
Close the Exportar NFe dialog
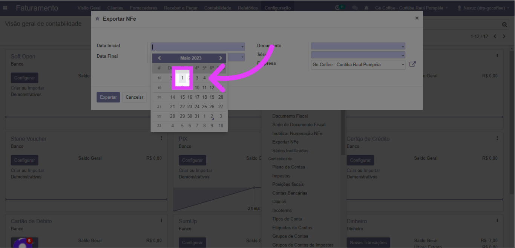417,18
